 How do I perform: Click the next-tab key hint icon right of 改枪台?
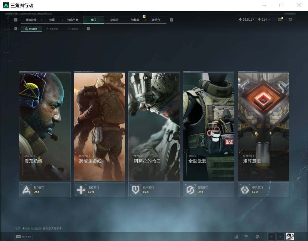171,20
